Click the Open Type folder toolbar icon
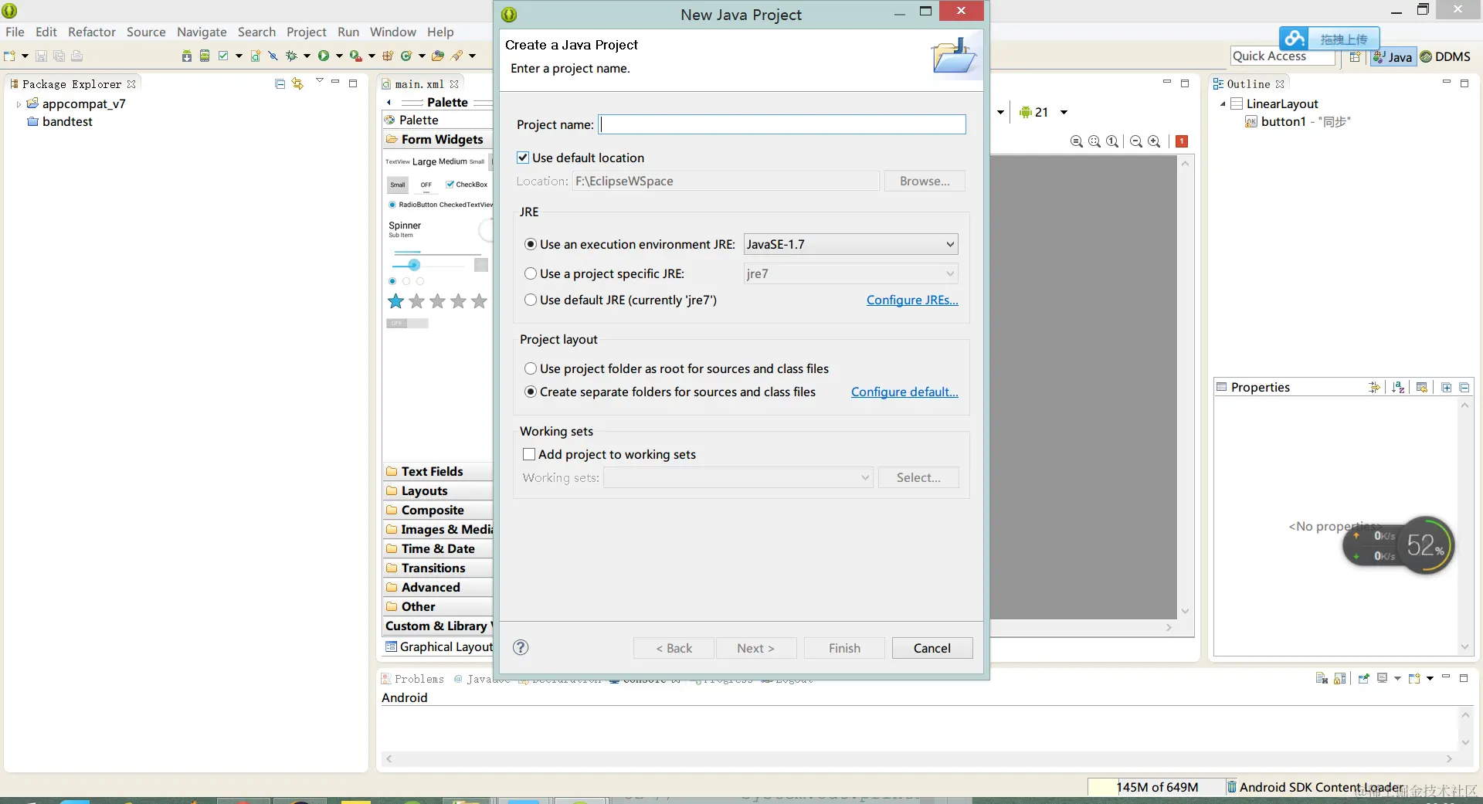 pos(438,56)
